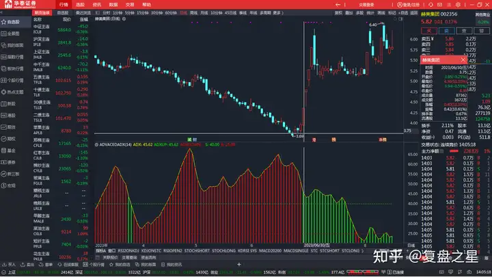Open 选股 menu
Screen dimensions: 492x277
pos(81,5)
